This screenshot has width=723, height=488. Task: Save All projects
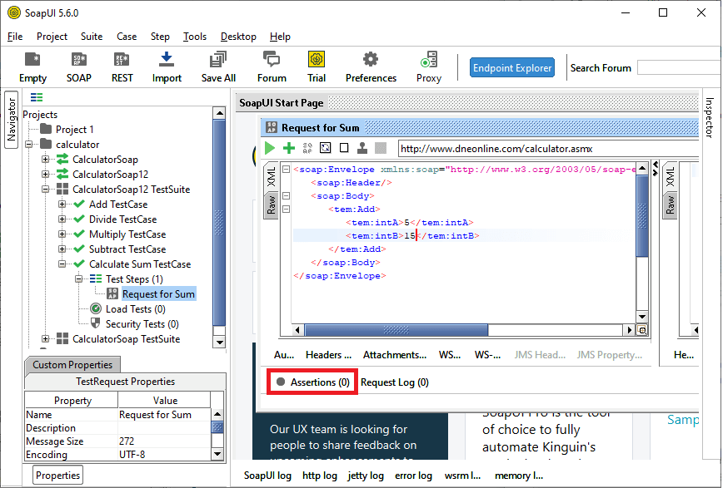coord(218,67)
